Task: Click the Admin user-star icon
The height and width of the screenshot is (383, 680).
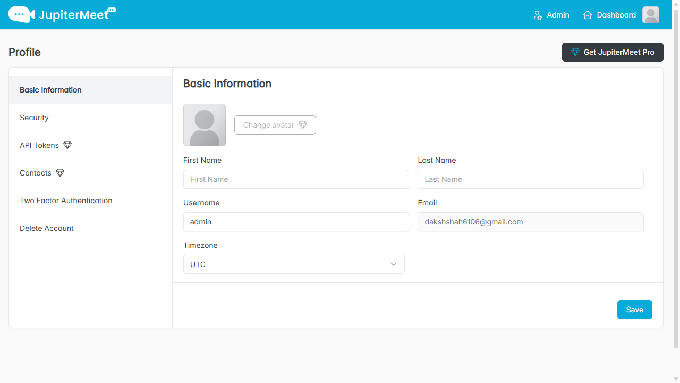Action: click(538, 15)
